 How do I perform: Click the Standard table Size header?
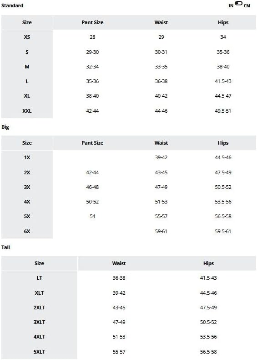click(x=27, y=22)
